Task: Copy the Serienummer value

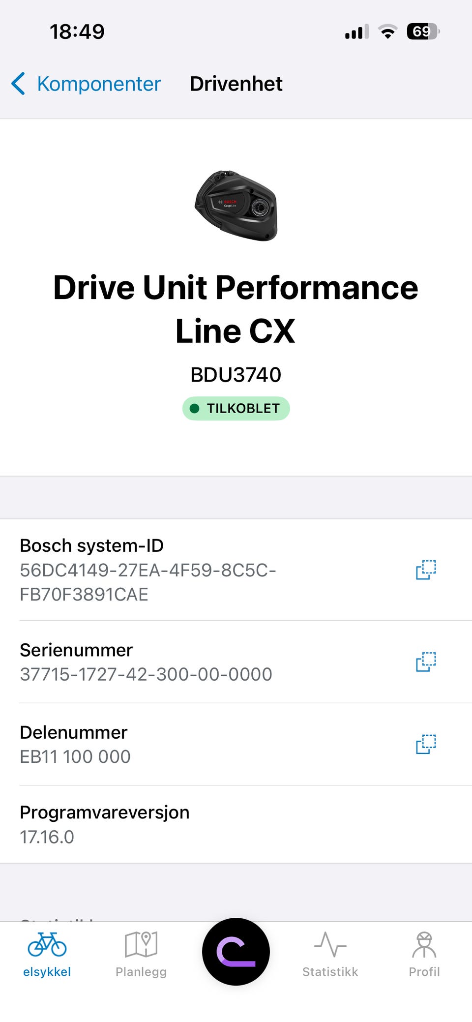Action: (x=426, y=661)
